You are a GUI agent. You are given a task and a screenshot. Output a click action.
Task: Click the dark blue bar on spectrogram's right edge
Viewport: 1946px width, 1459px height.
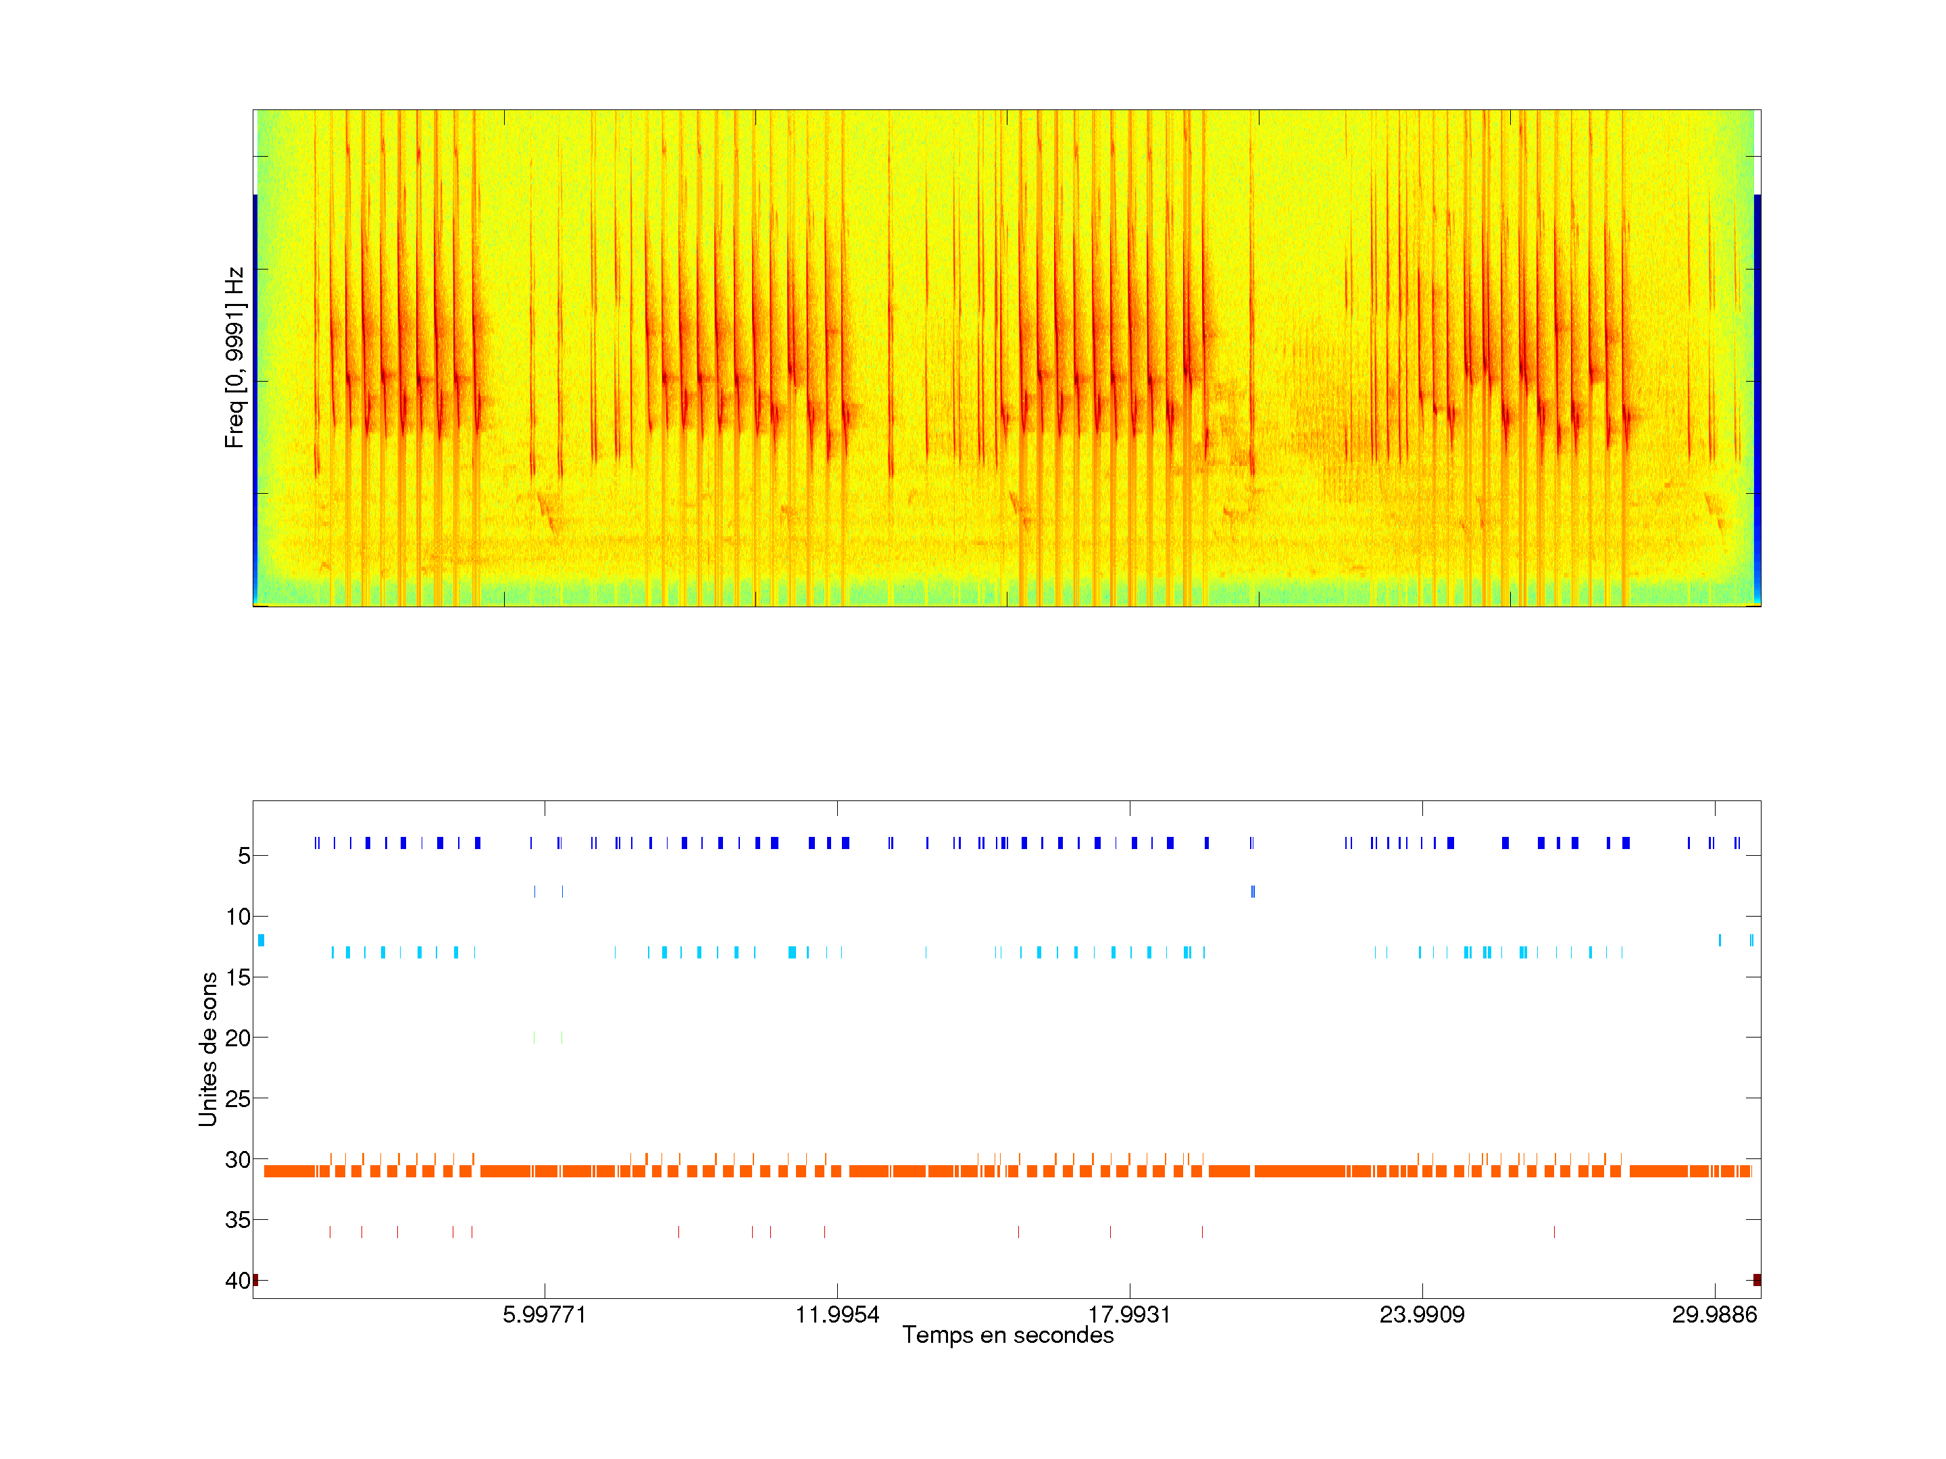[x=1757, y=396]
